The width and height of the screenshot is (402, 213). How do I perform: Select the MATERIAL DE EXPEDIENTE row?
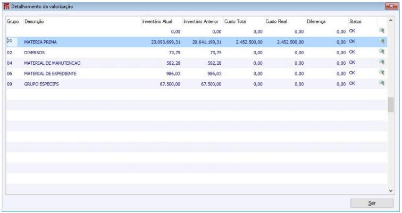click(51, 73)
